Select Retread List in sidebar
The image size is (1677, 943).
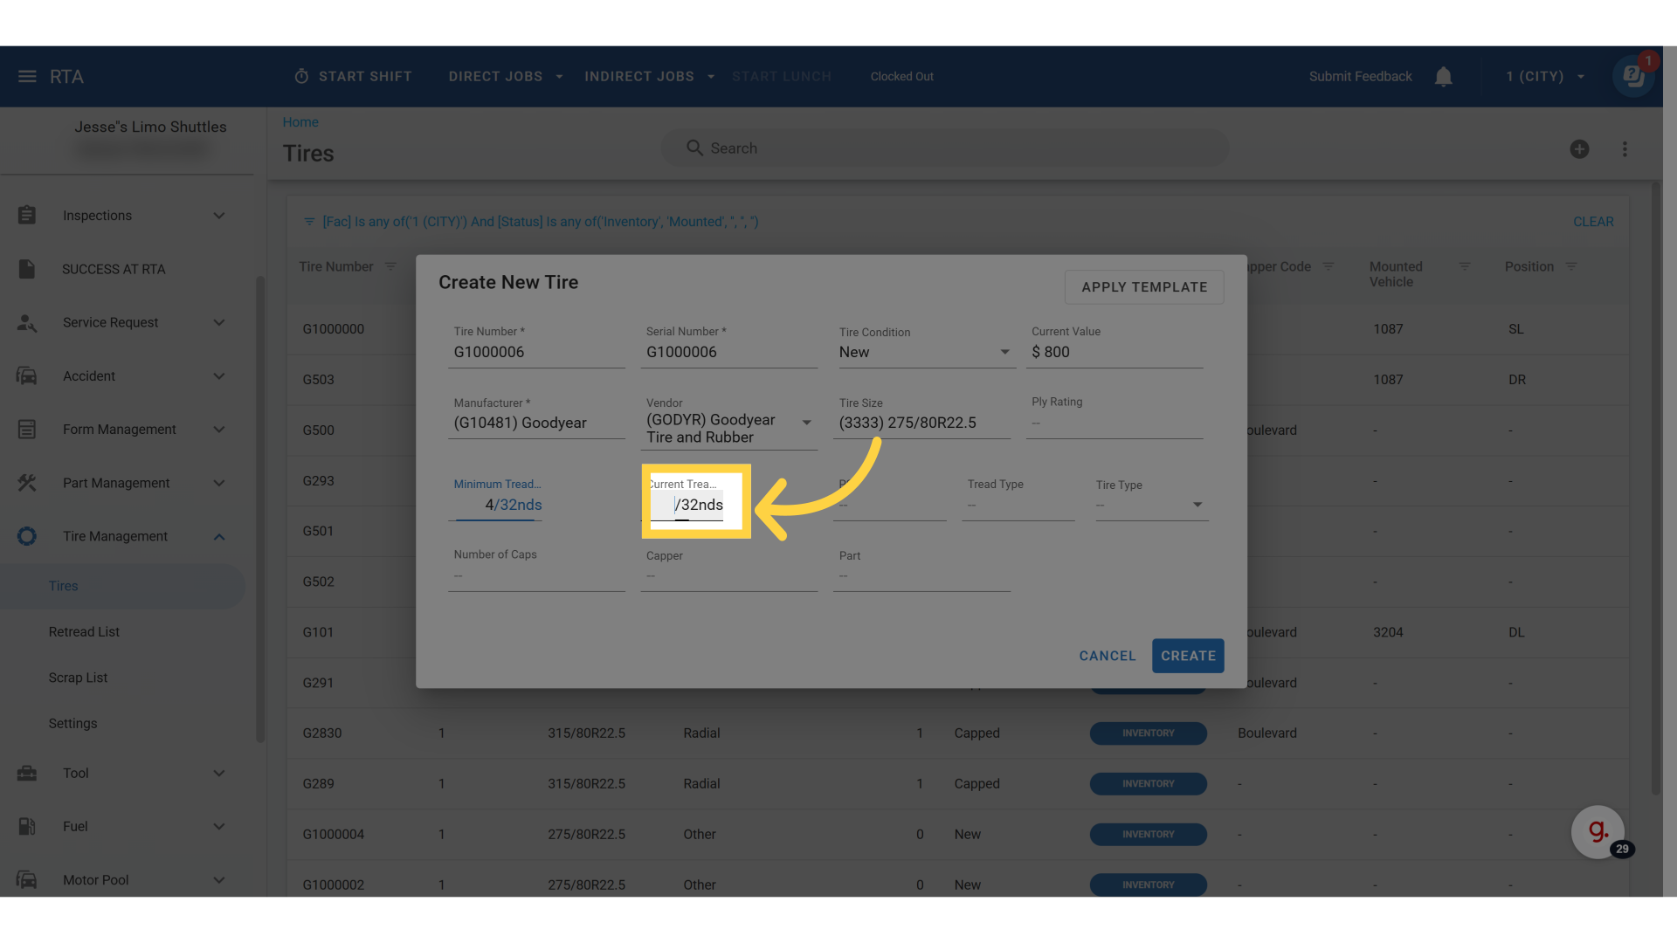84,632
